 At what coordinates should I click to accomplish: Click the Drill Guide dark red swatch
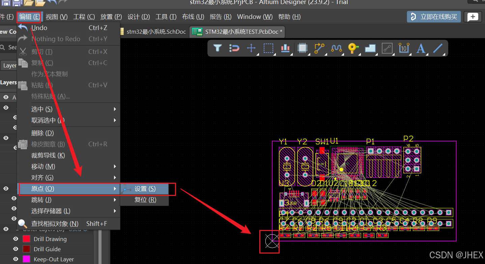click(x=27, y=249)
